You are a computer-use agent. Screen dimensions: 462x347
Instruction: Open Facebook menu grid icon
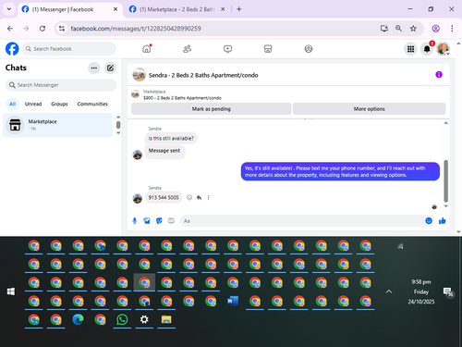(x=410, y=49)
